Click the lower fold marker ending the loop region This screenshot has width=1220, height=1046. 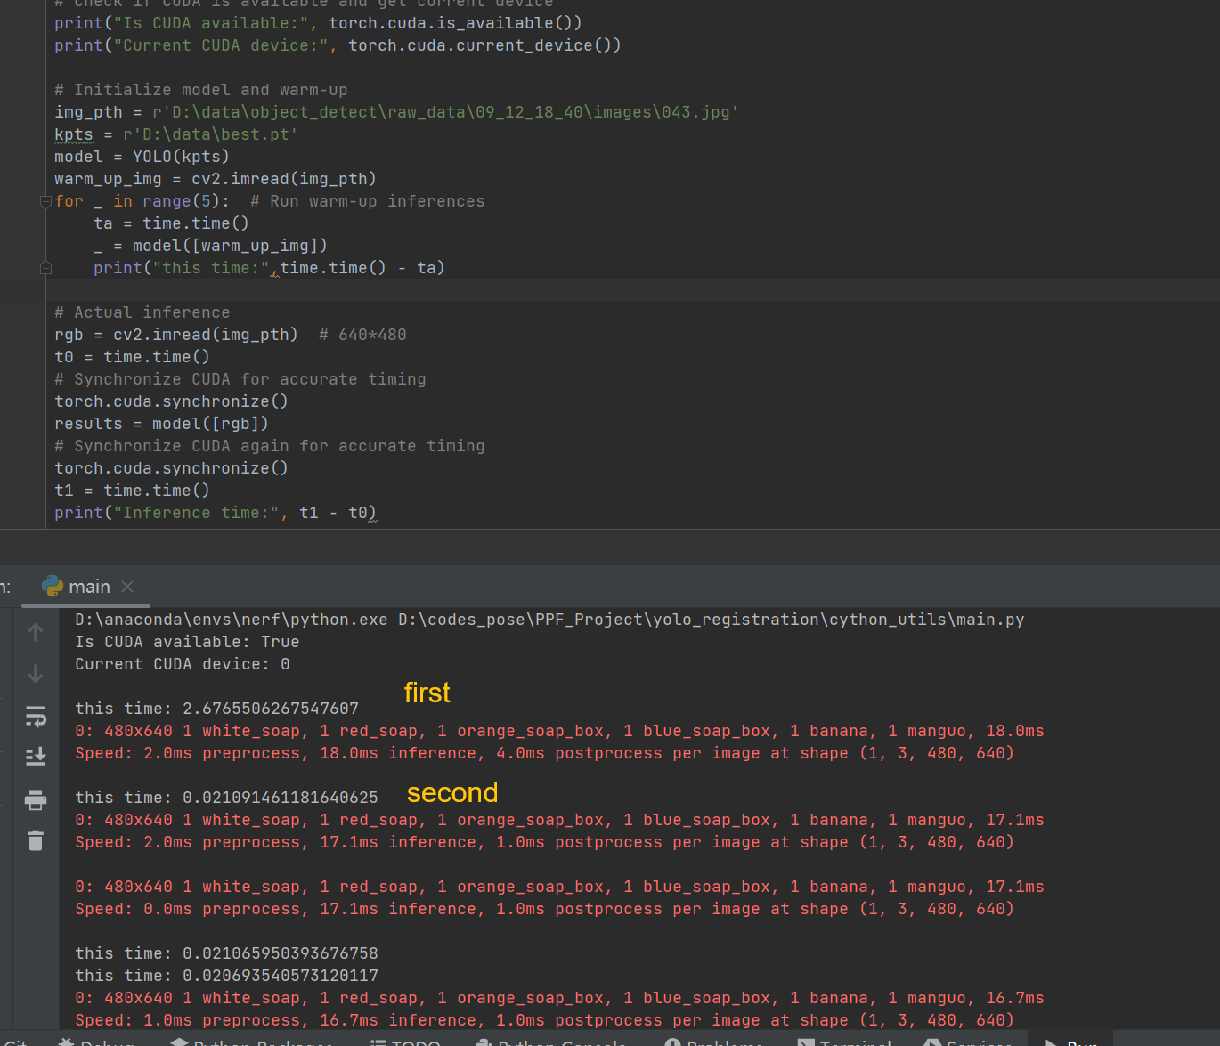coord(45,267)
